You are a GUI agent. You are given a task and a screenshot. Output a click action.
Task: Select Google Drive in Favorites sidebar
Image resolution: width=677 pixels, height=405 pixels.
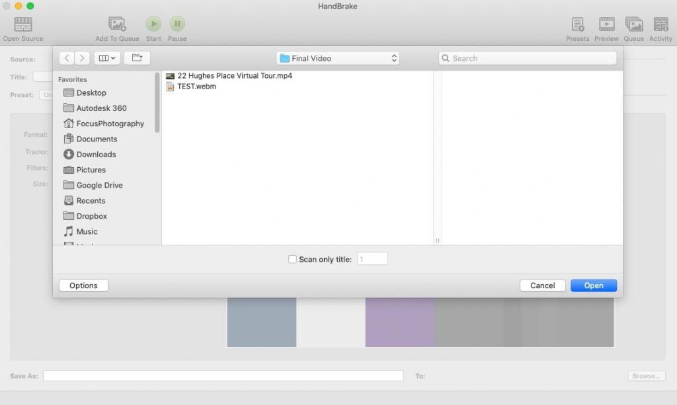coord(99,185)
